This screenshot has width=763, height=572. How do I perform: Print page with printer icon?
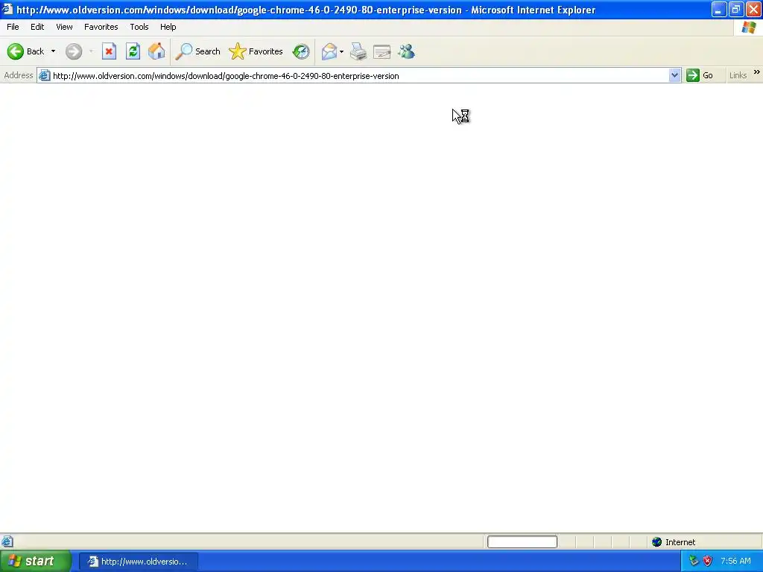coord(358,51)
